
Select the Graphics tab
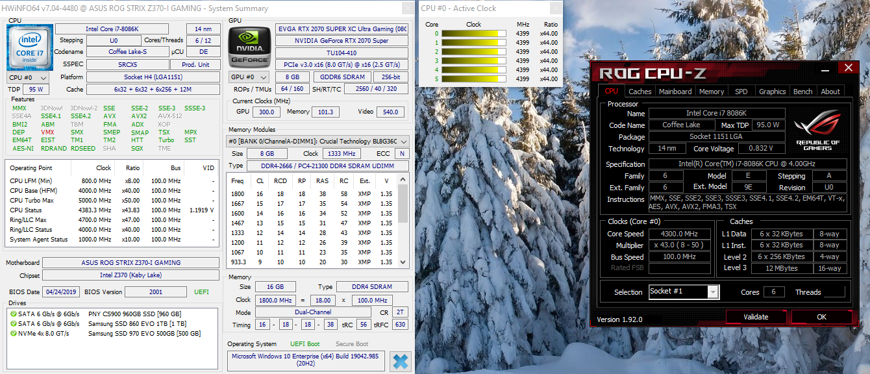click(x=772, y=92)
